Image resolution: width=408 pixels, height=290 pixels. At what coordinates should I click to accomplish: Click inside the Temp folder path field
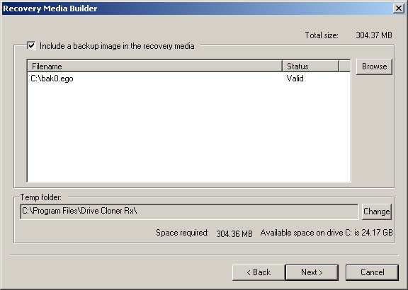pyautogui.click(x=189, y=211)
